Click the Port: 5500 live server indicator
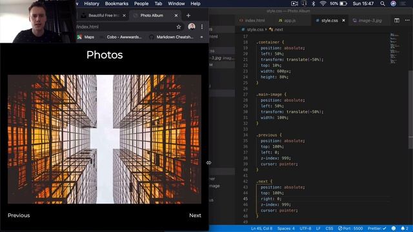The width and height of the screenshot is (413, 232). [350, 228]
